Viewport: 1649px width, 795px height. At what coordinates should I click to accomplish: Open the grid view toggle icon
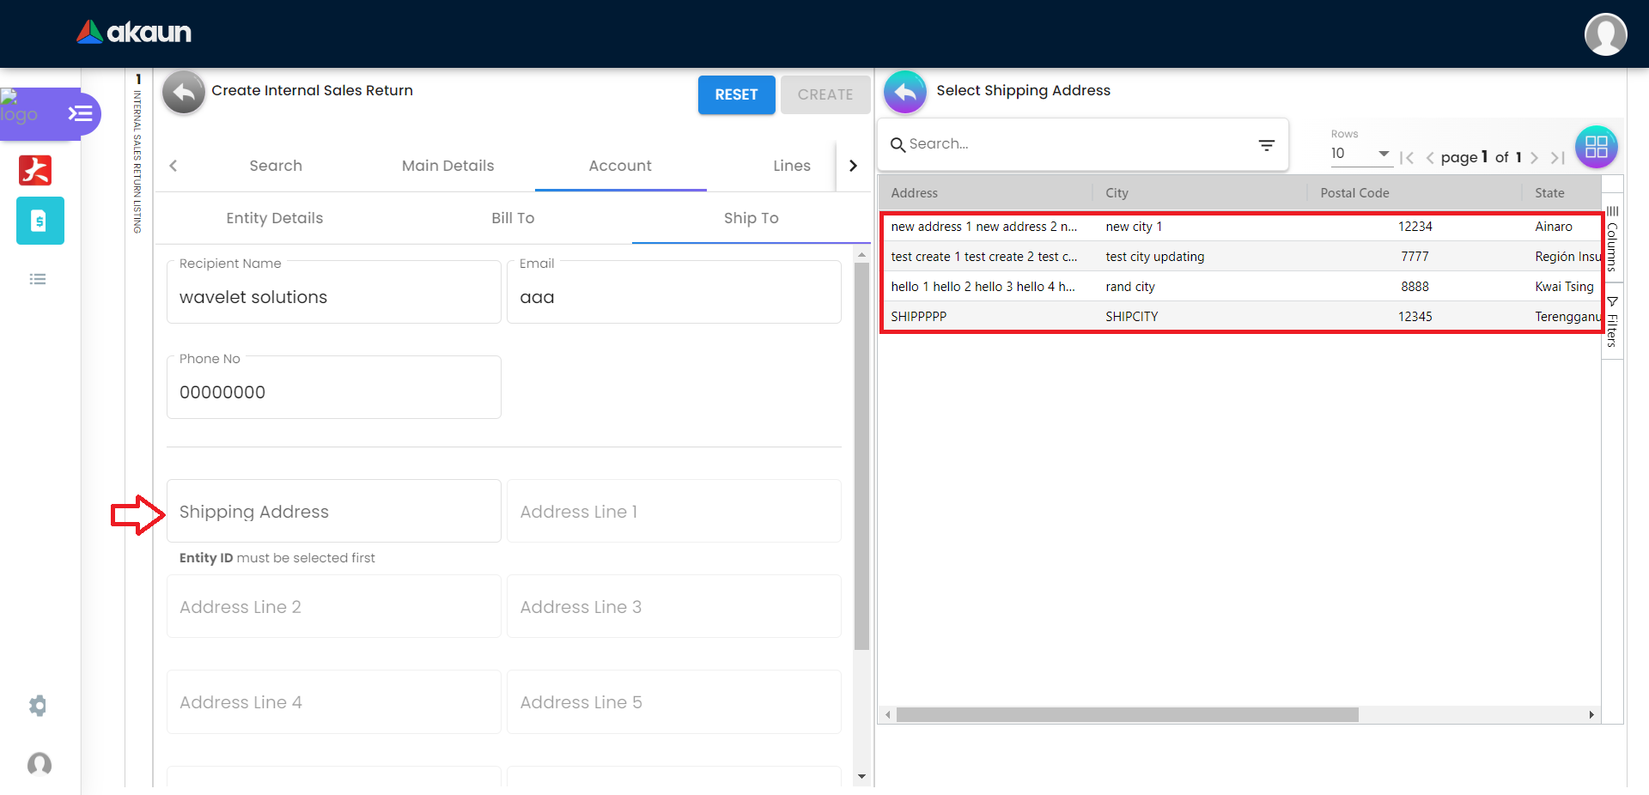(1596, 147)
